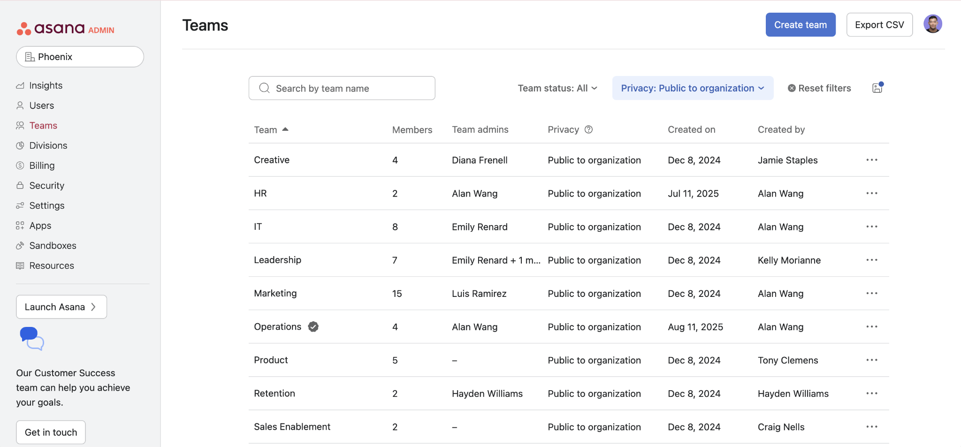Click the Search by team name field
Viewport: 961px width, 447px height.
click(x=342, y=88)
